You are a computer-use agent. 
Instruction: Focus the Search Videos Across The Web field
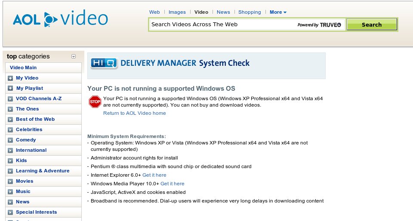pos(247,25)
